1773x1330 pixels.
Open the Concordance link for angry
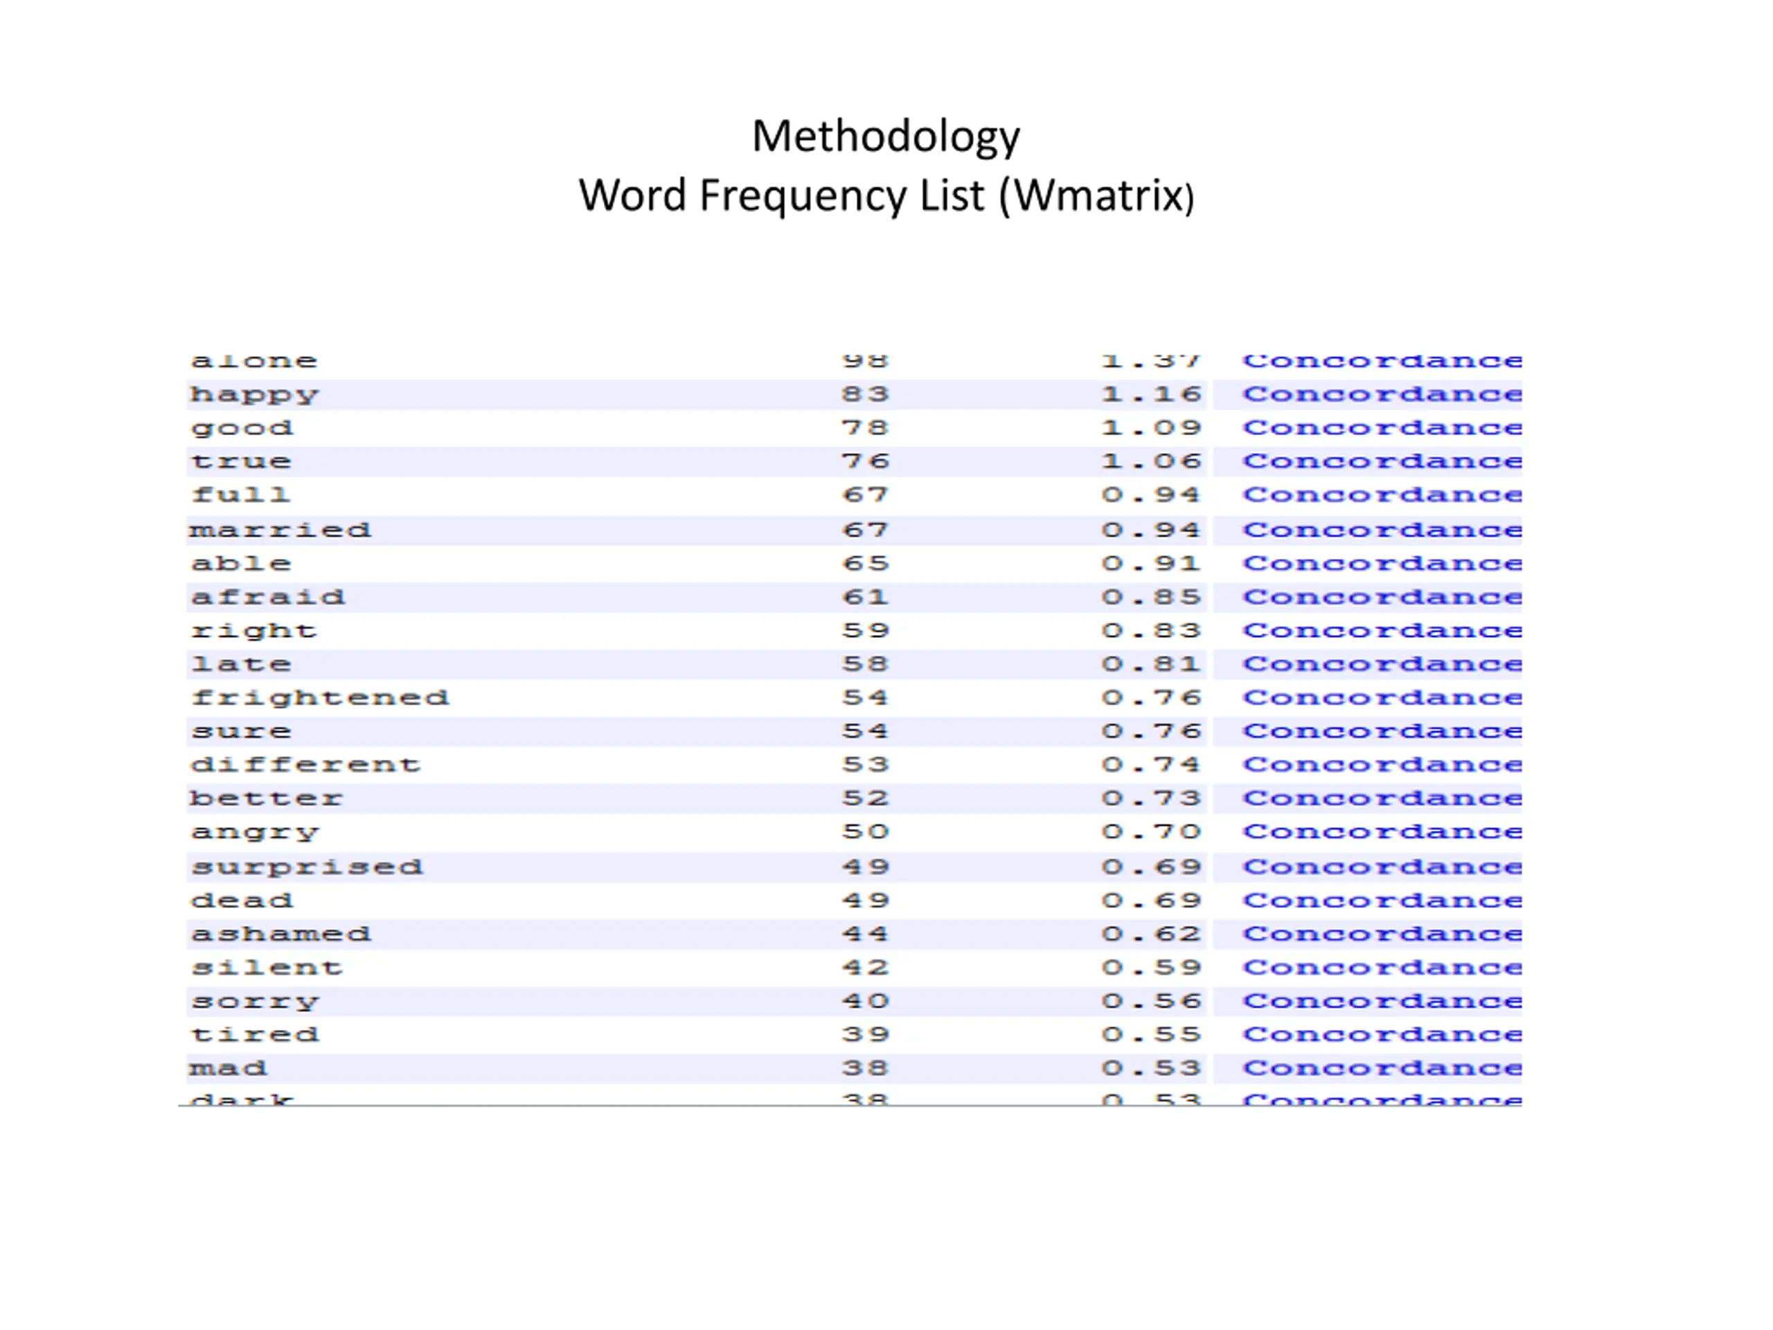tap(1382, 833)
